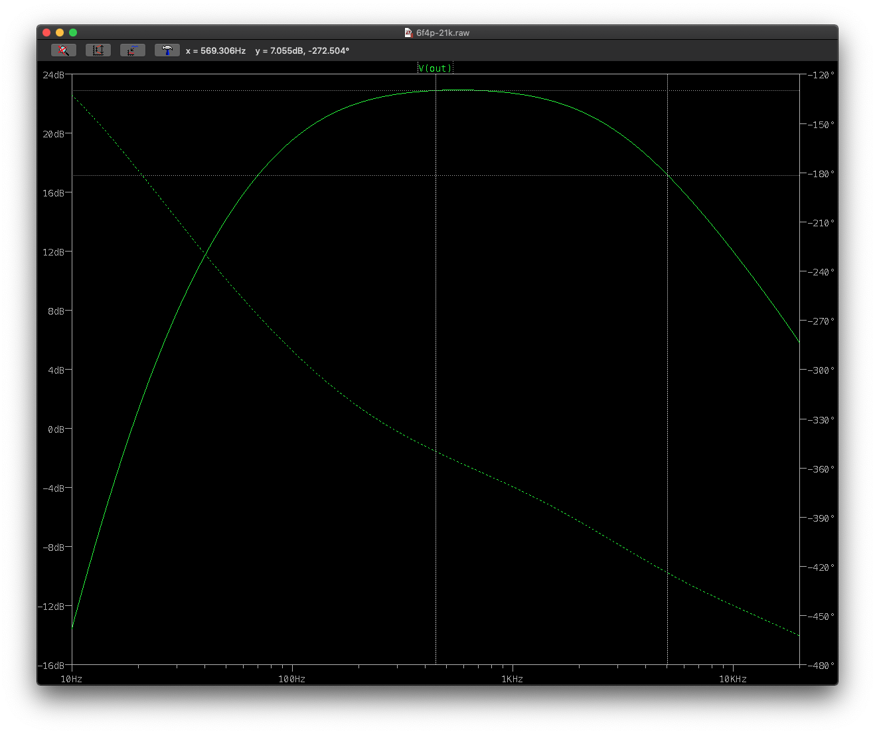Click the 0dB label on magnitude axis
This screenshot has height=734, width=875.
point(56,429)
